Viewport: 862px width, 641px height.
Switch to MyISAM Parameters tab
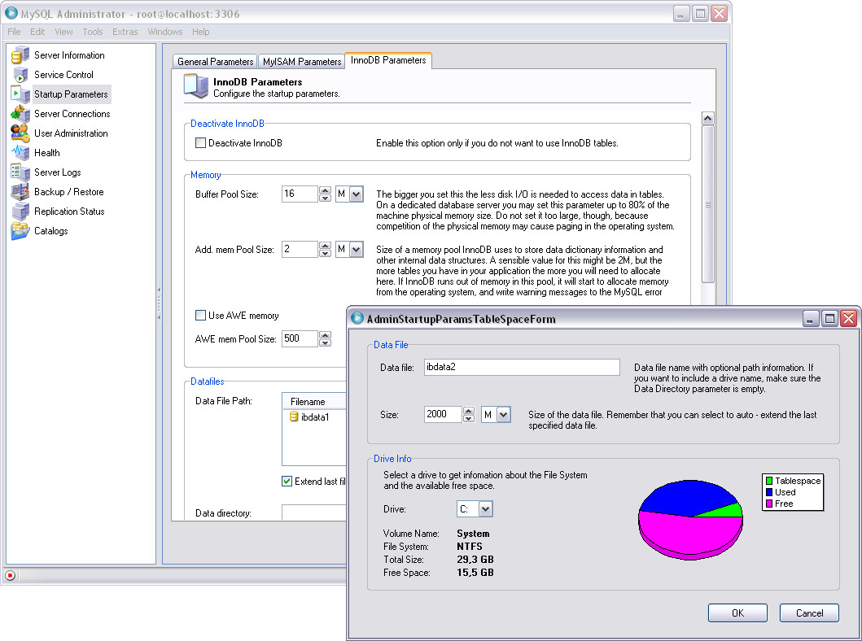pos(302,62)
